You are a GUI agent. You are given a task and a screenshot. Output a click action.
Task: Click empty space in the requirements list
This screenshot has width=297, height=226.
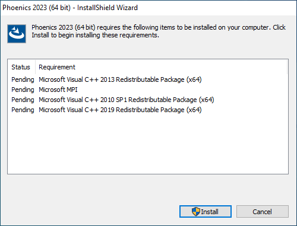pyautogui.click(x=148, y=144)
